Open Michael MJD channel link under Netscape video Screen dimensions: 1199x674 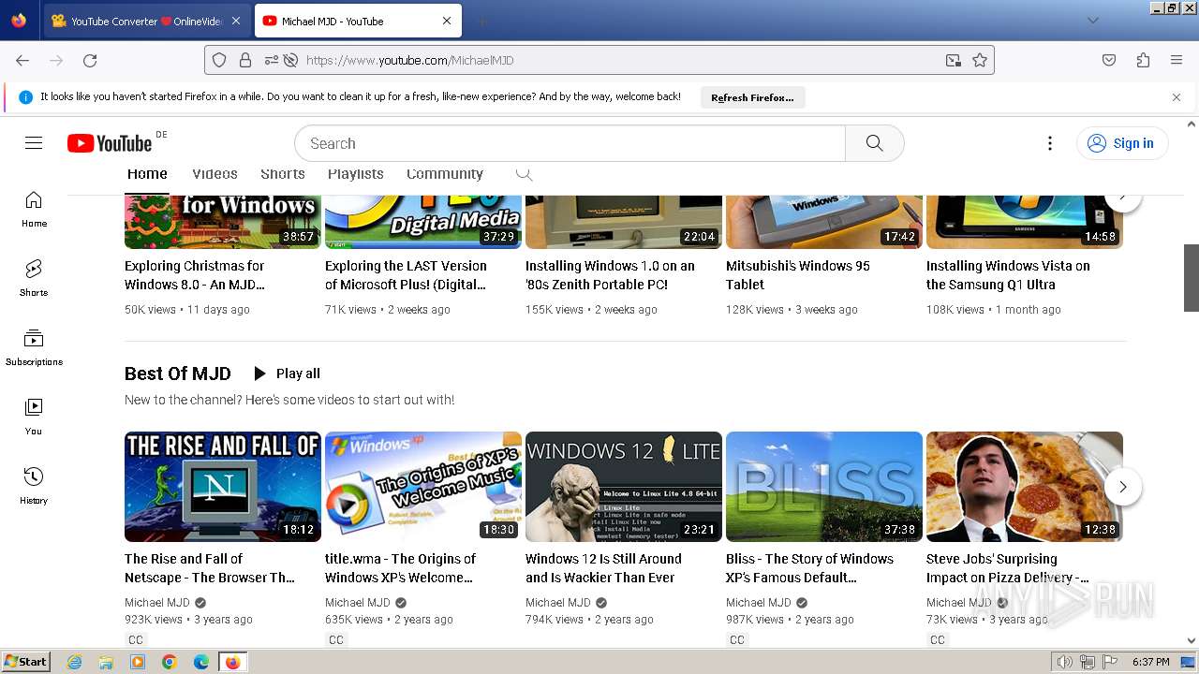point(157,603)
